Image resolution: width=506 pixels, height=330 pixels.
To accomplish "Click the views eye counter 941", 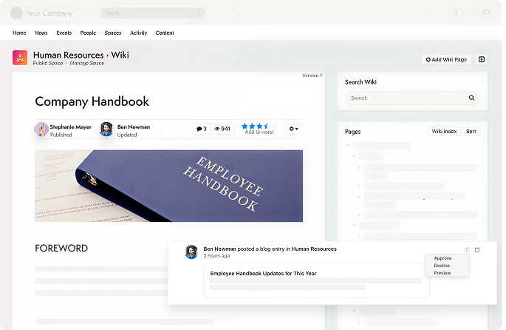I will pos(222,129).
